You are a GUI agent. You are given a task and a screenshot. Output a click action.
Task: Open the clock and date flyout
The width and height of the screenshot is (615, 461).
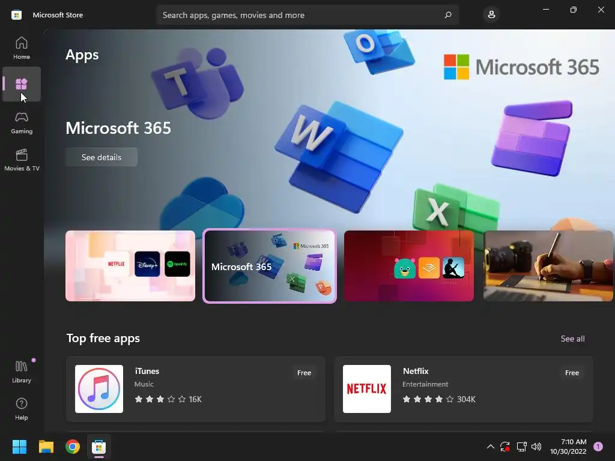click(568, 447)
